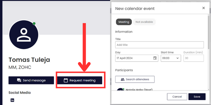Click Natalie Hafez host avatar

pos(120,89)
